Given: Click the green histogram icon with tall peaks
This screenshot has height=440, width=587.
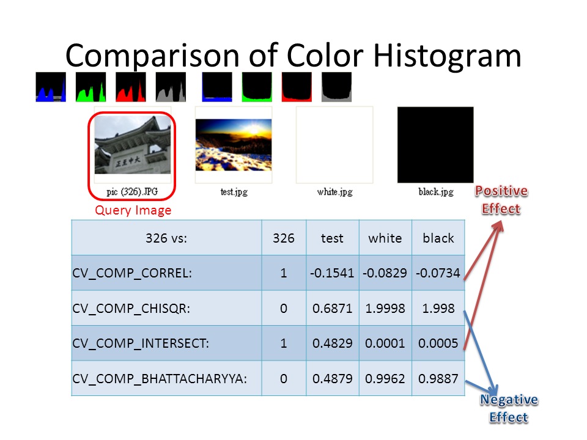Looking at the screenshot, I should 90,87.
